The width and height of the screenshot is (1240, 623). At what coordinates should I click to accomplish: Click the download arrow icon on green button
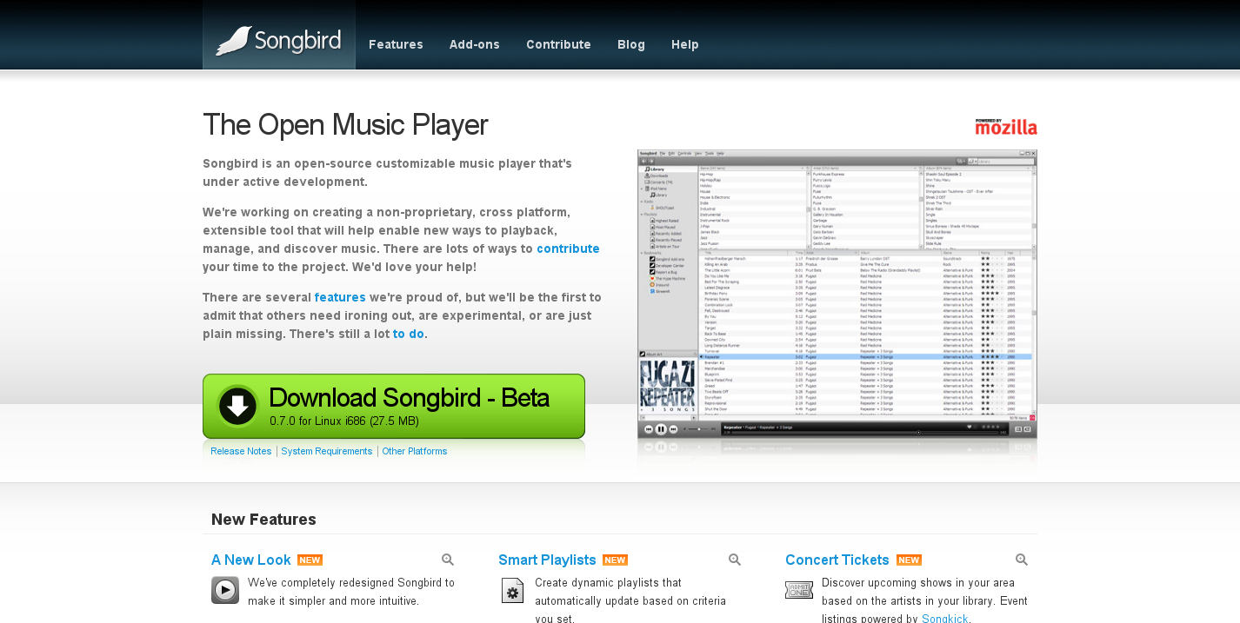click(x=237, y=406)
